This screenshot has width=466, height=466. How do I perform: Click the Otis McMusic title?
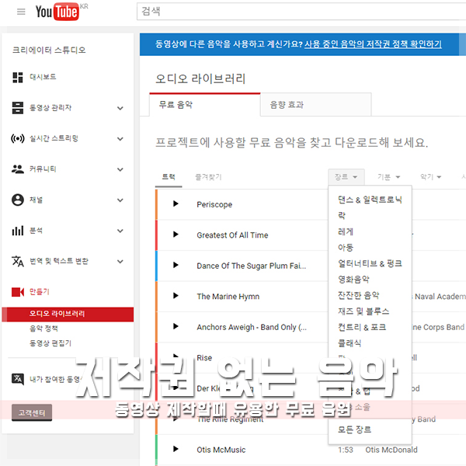[x=221, y=450]
